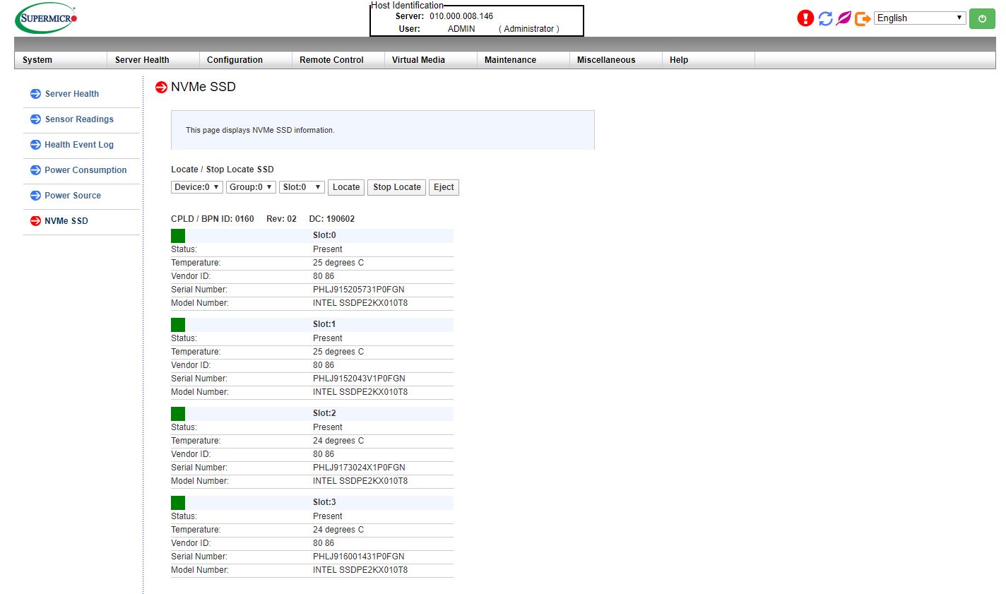This screenshot has width=1006, height=594.
Task: Click the CPLD / BPN ID: 0160 text
Action: (213, 219)
